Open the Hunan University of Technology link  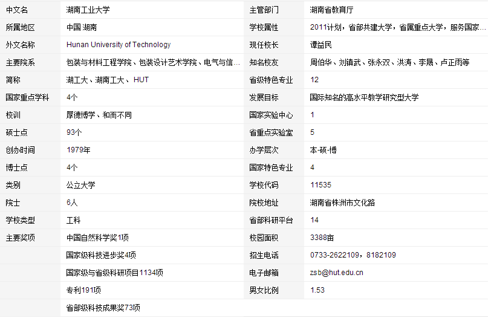[119, 45]
